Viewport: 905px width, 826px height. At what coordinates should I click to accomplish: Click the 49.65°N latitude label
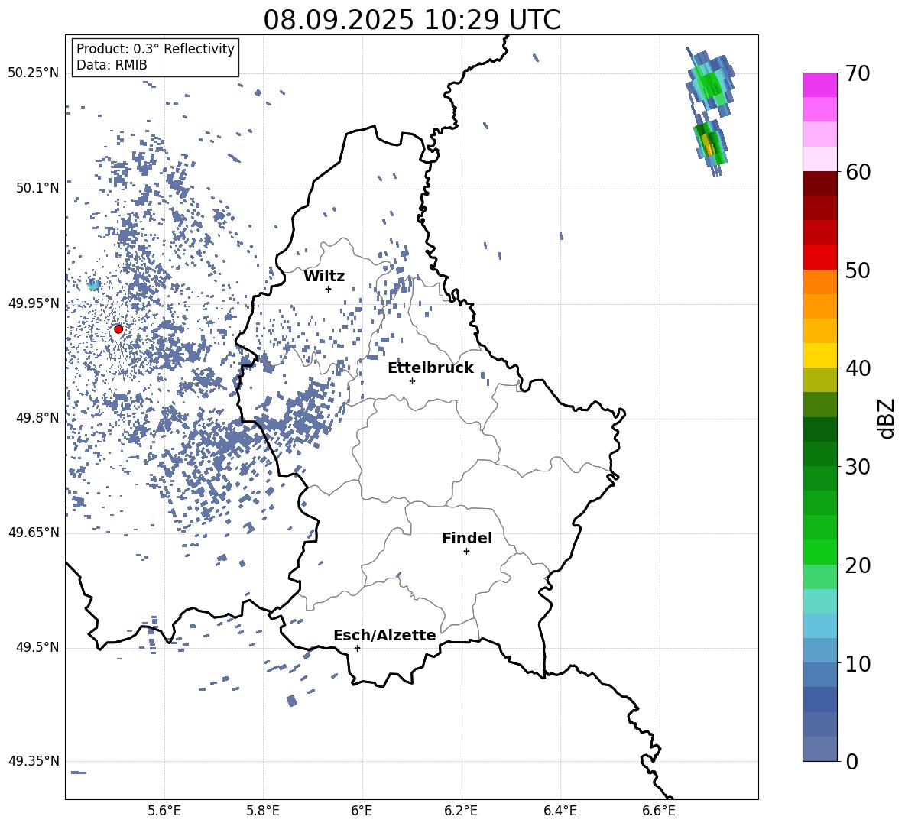coord(34,533)
